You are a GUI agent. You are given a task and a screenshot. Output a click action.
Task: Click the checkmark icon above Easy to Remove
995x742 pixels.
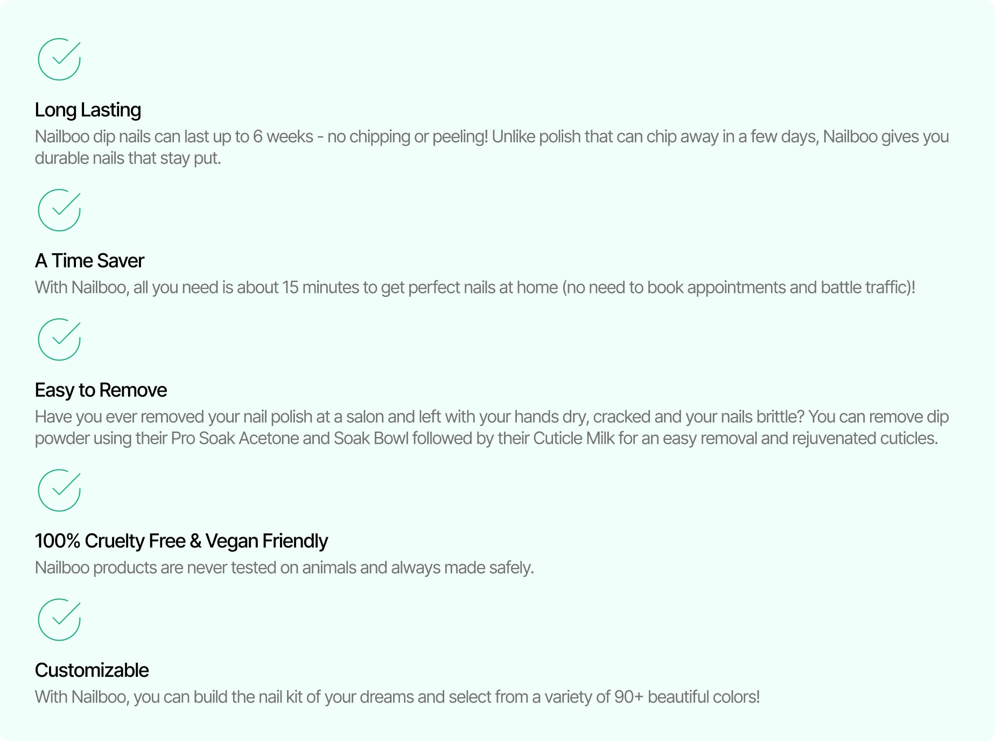pyautogui.click(x=59, y=339)
